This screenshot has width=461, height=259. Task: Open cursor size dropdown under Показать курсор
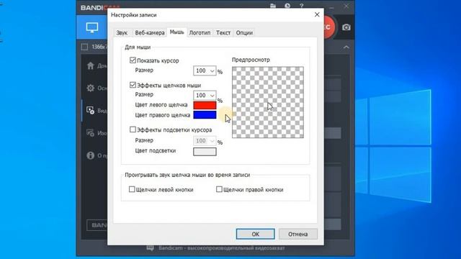pos(205,71)
